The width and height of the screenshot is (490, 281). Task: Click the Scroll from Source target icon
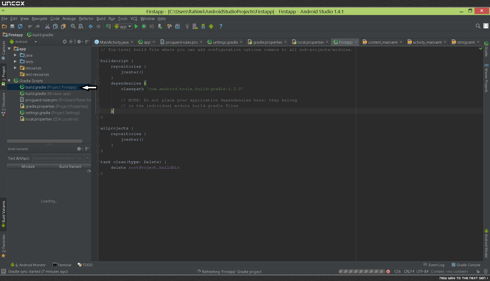65,42
